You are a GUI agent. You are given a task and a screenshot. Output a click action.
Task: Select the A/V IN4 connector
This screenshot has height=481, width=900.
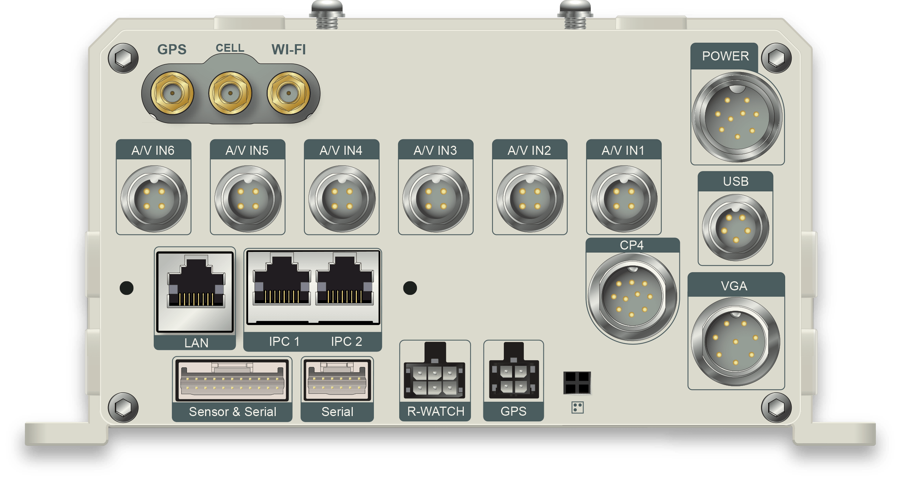[x=342, y=199]
